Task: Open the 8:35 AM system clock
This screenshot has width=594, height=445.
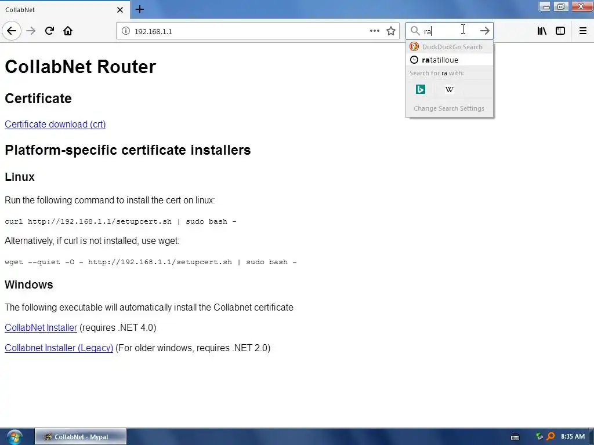Action: tap(573, 436)
